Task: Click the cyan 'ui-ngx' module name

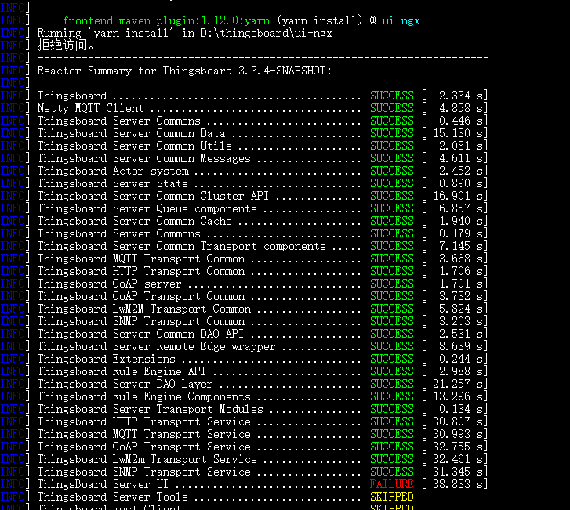Action: 401,20
